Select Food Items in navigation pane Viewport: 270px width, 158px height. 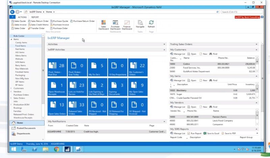21,46
